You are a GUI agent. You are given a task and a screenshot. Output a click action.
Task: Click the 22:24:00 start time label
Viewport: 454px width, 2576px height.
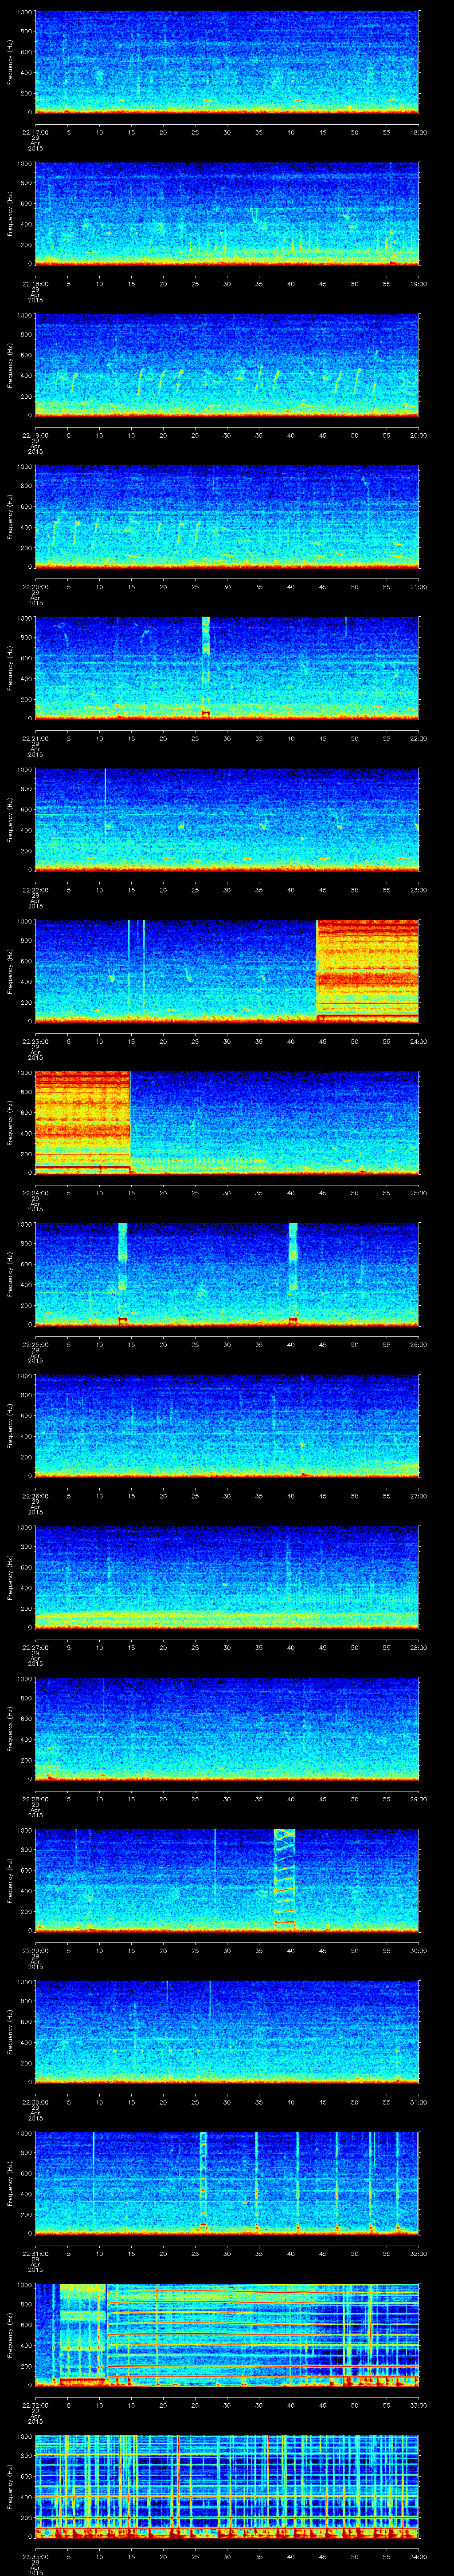coord(35,1193)
